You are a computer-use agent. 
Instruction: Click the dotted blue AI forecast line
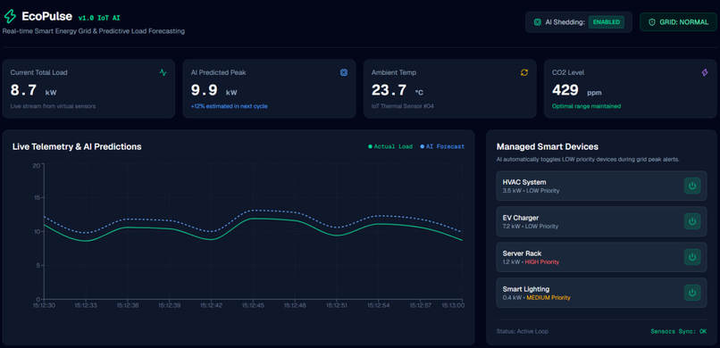[253, 211]
